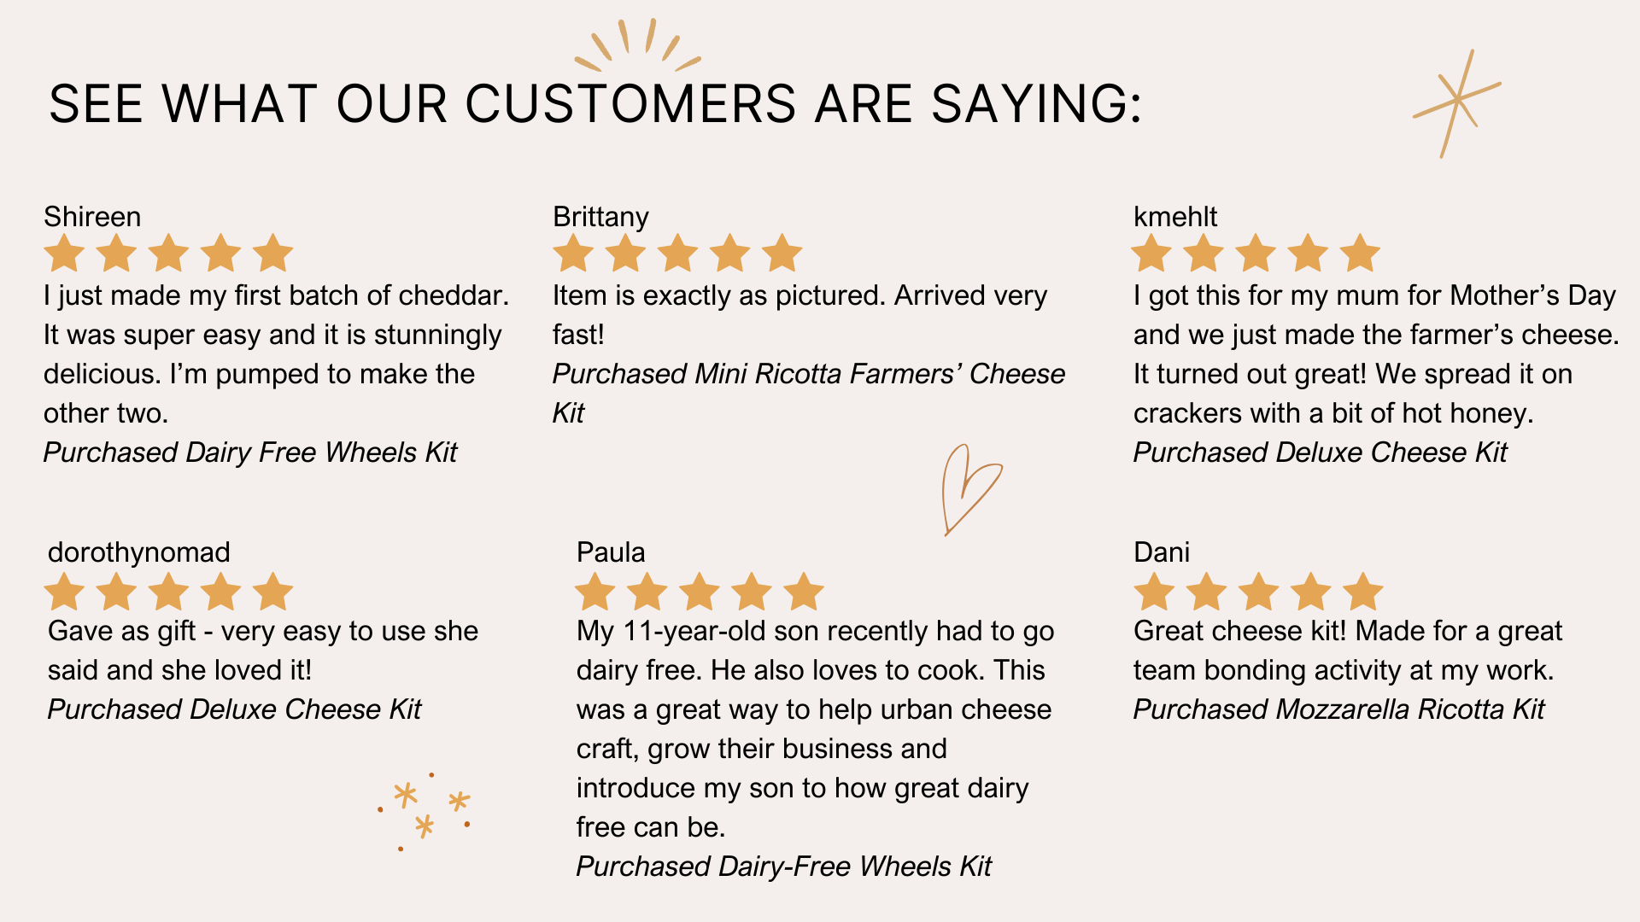The height and width of the screenshot is (922, 1640).
Task: Click 'Purchased Dairy Free Wheels Kit' under Shireen
Action: (x=250, y=452)
